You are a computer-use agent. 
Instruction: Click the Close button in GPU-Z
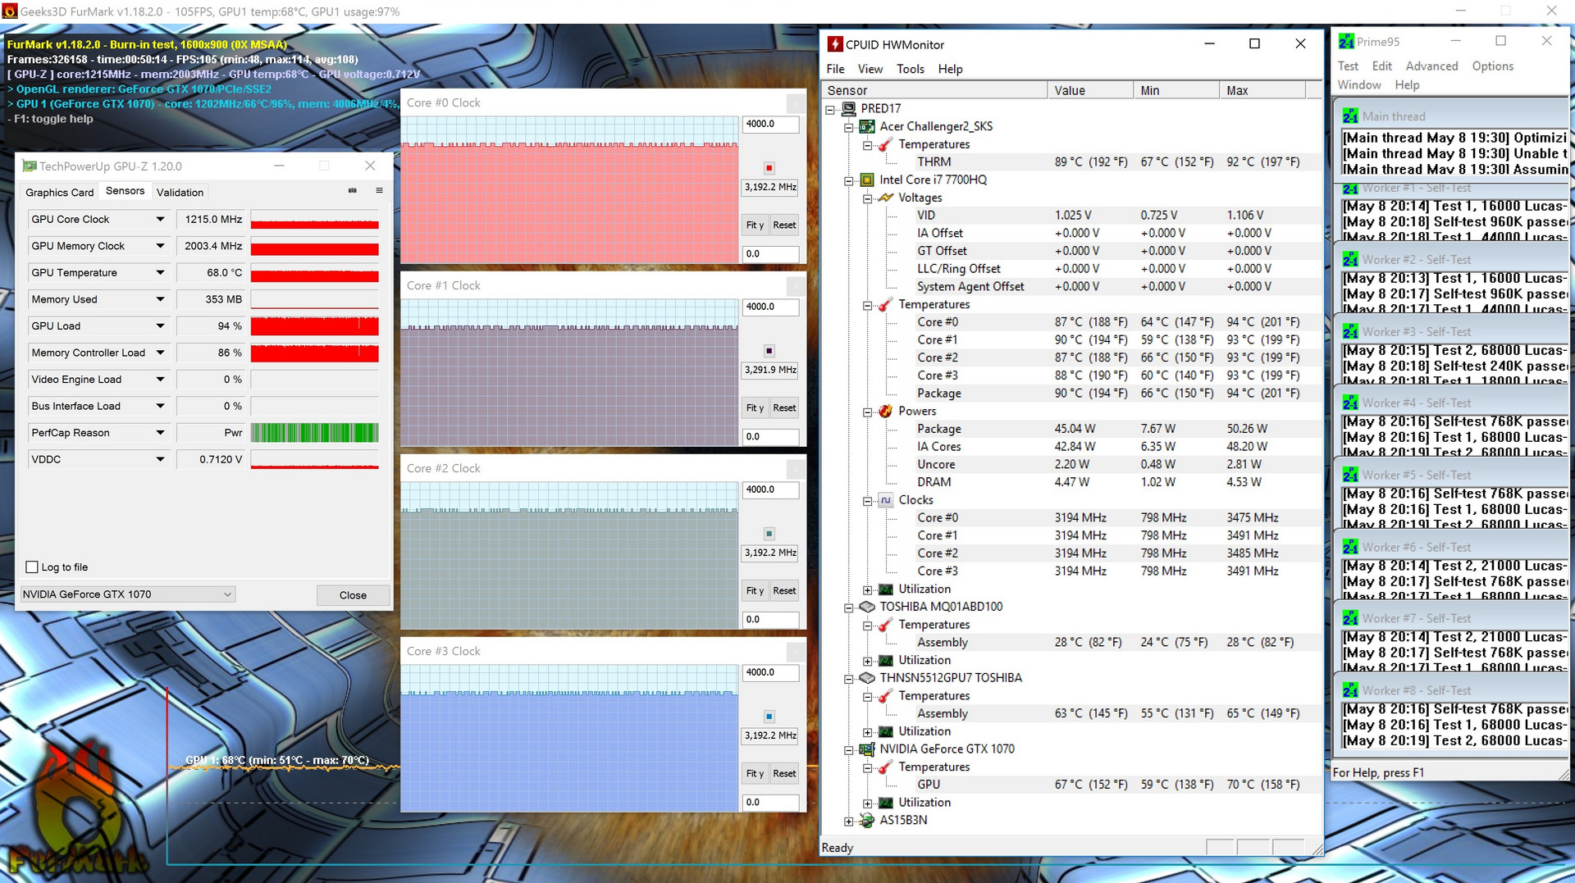[353, 594]
